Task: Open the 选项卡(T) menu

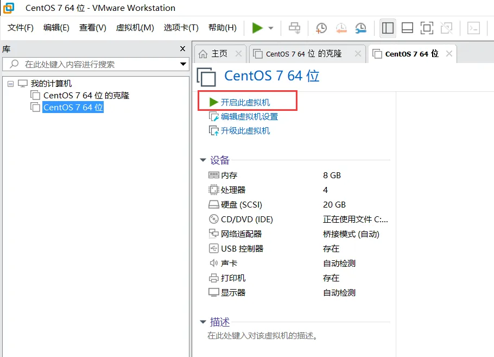Action: coord(181,28)
